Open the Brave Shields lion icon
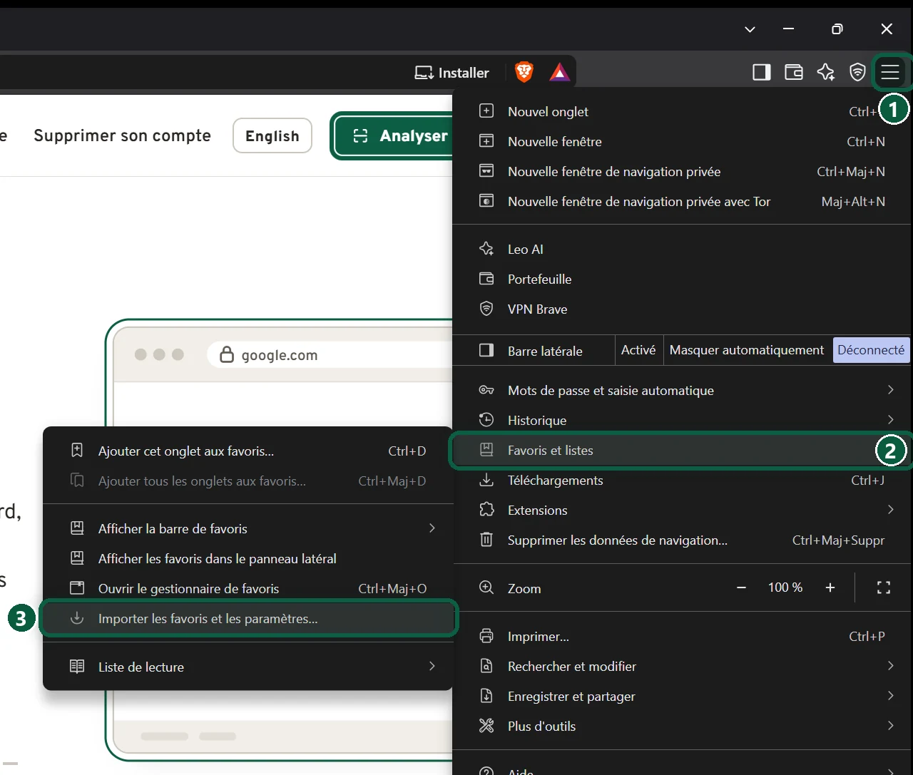 click(524, 72)
